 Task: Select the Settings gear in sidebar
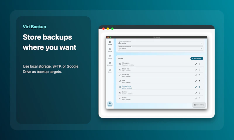pyautogui.click(x=110, y=104)
